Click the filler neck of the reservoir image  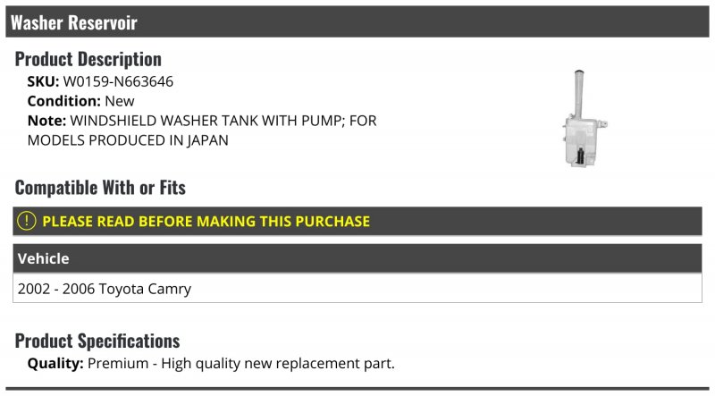click(578, 94)
